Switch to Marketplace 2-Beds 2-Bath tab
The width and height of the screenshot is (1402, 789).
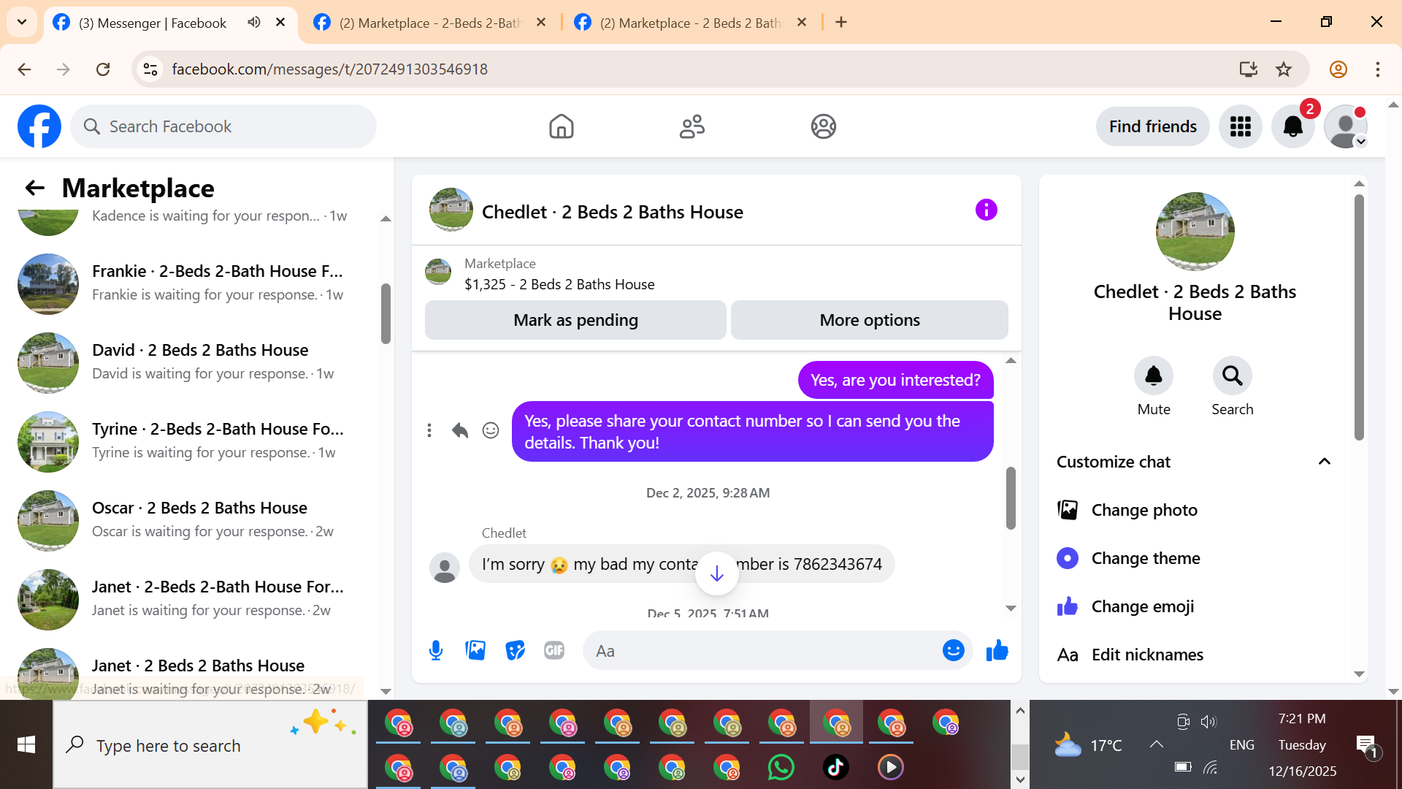429,23
